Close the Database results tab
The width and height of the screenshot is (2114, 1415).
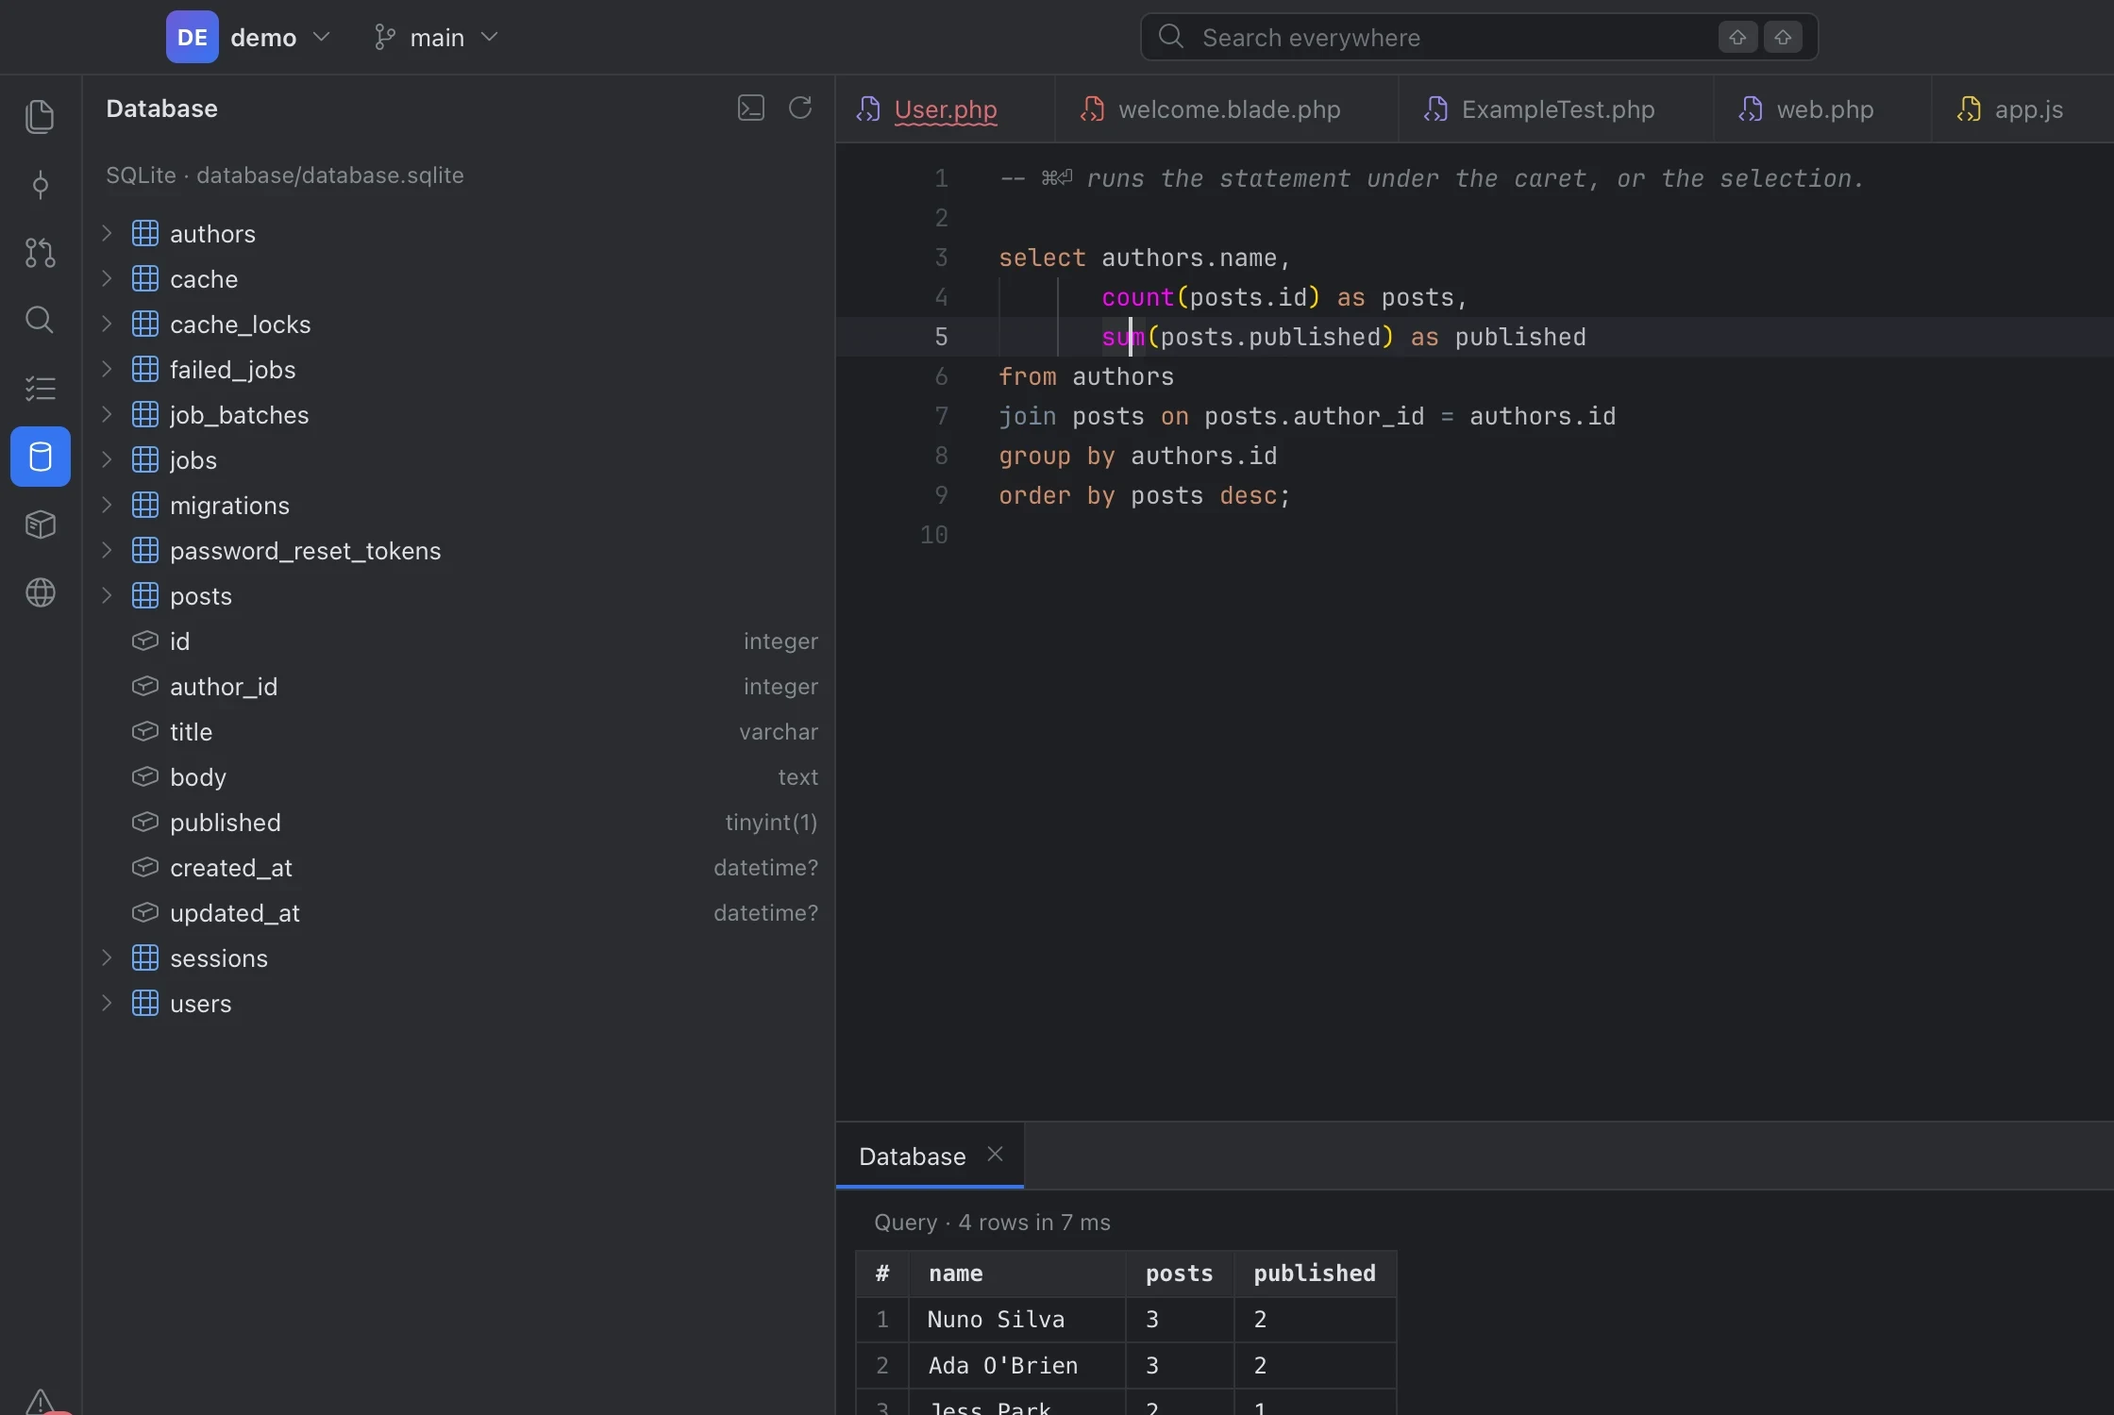[x=995, y=1154]
